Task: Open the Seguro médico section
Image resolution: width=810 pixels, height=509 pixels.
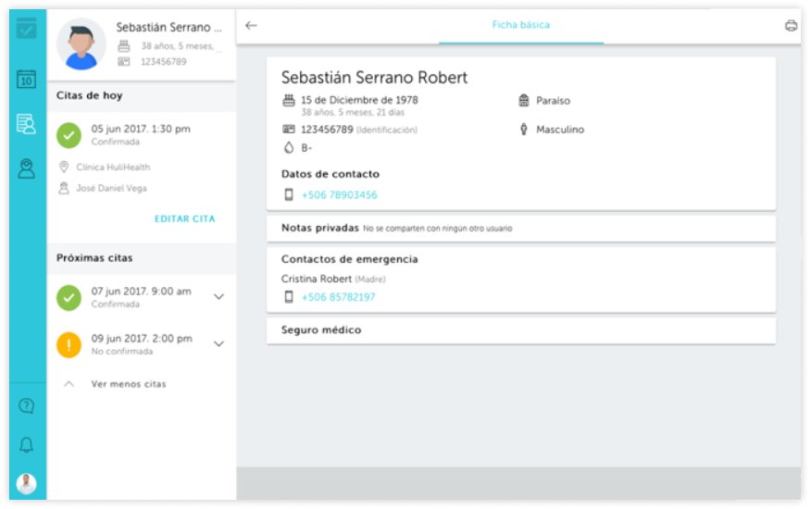Action: click(321, 330)
